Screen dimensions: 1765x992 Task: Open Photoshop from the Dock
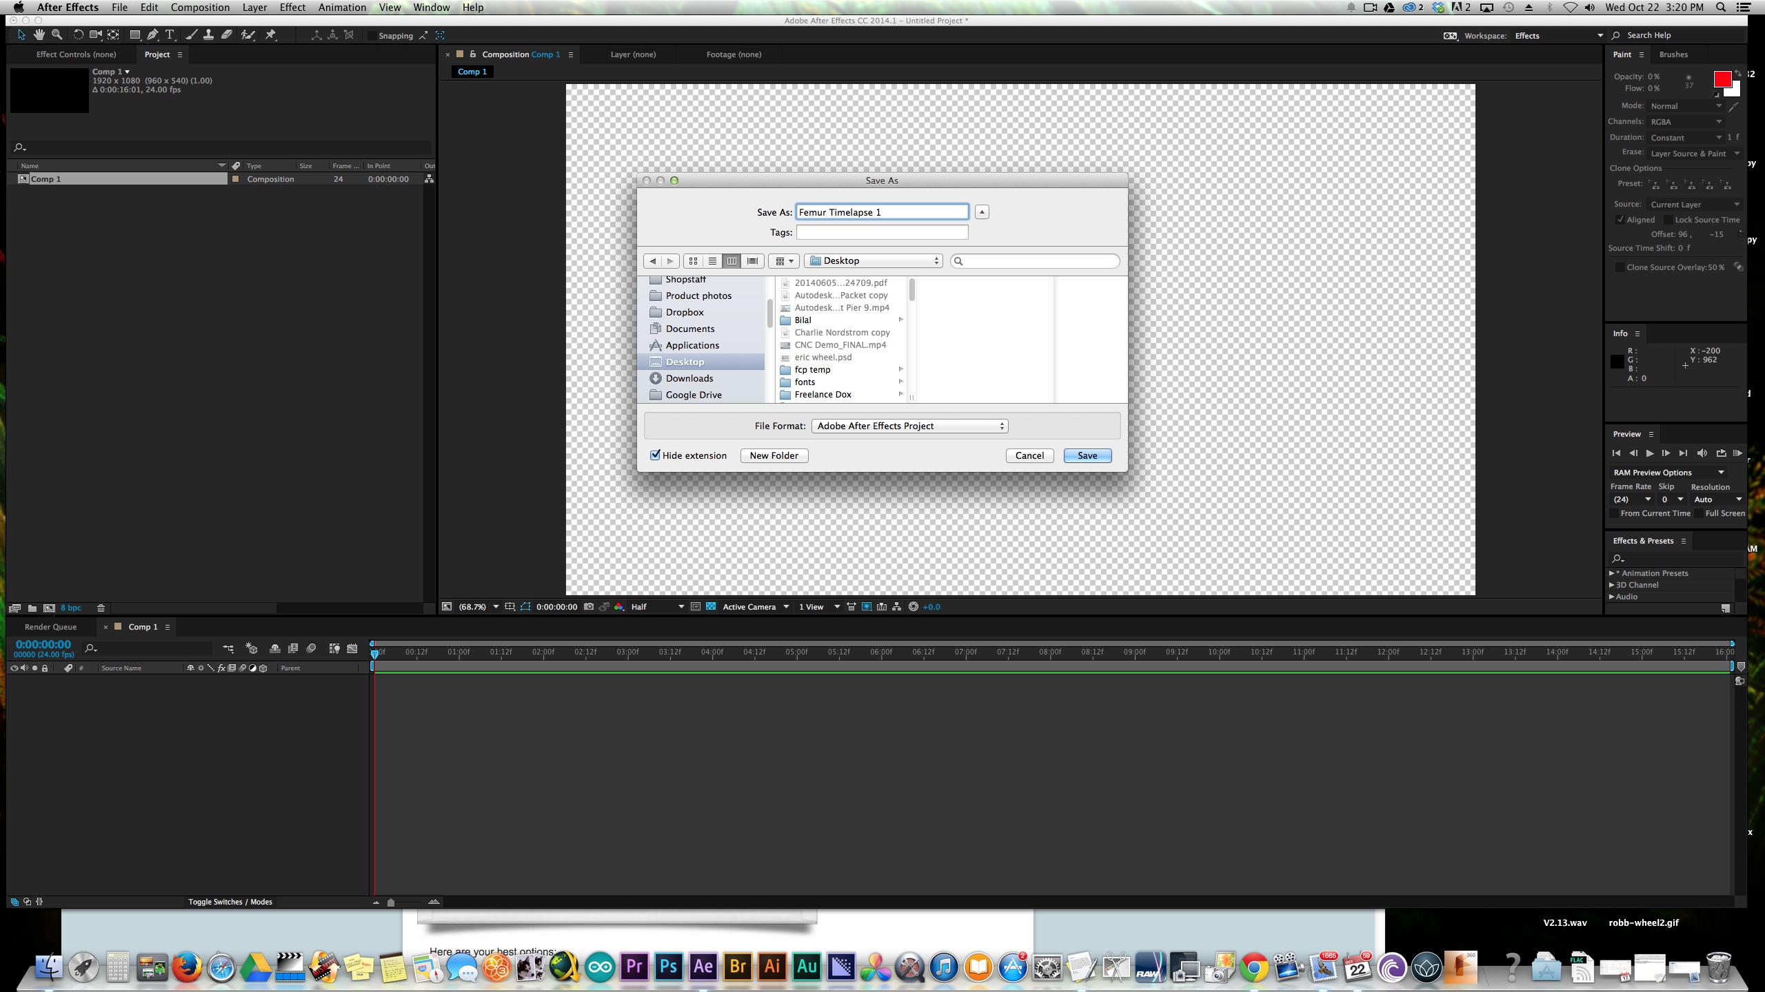tap(668, 967)
